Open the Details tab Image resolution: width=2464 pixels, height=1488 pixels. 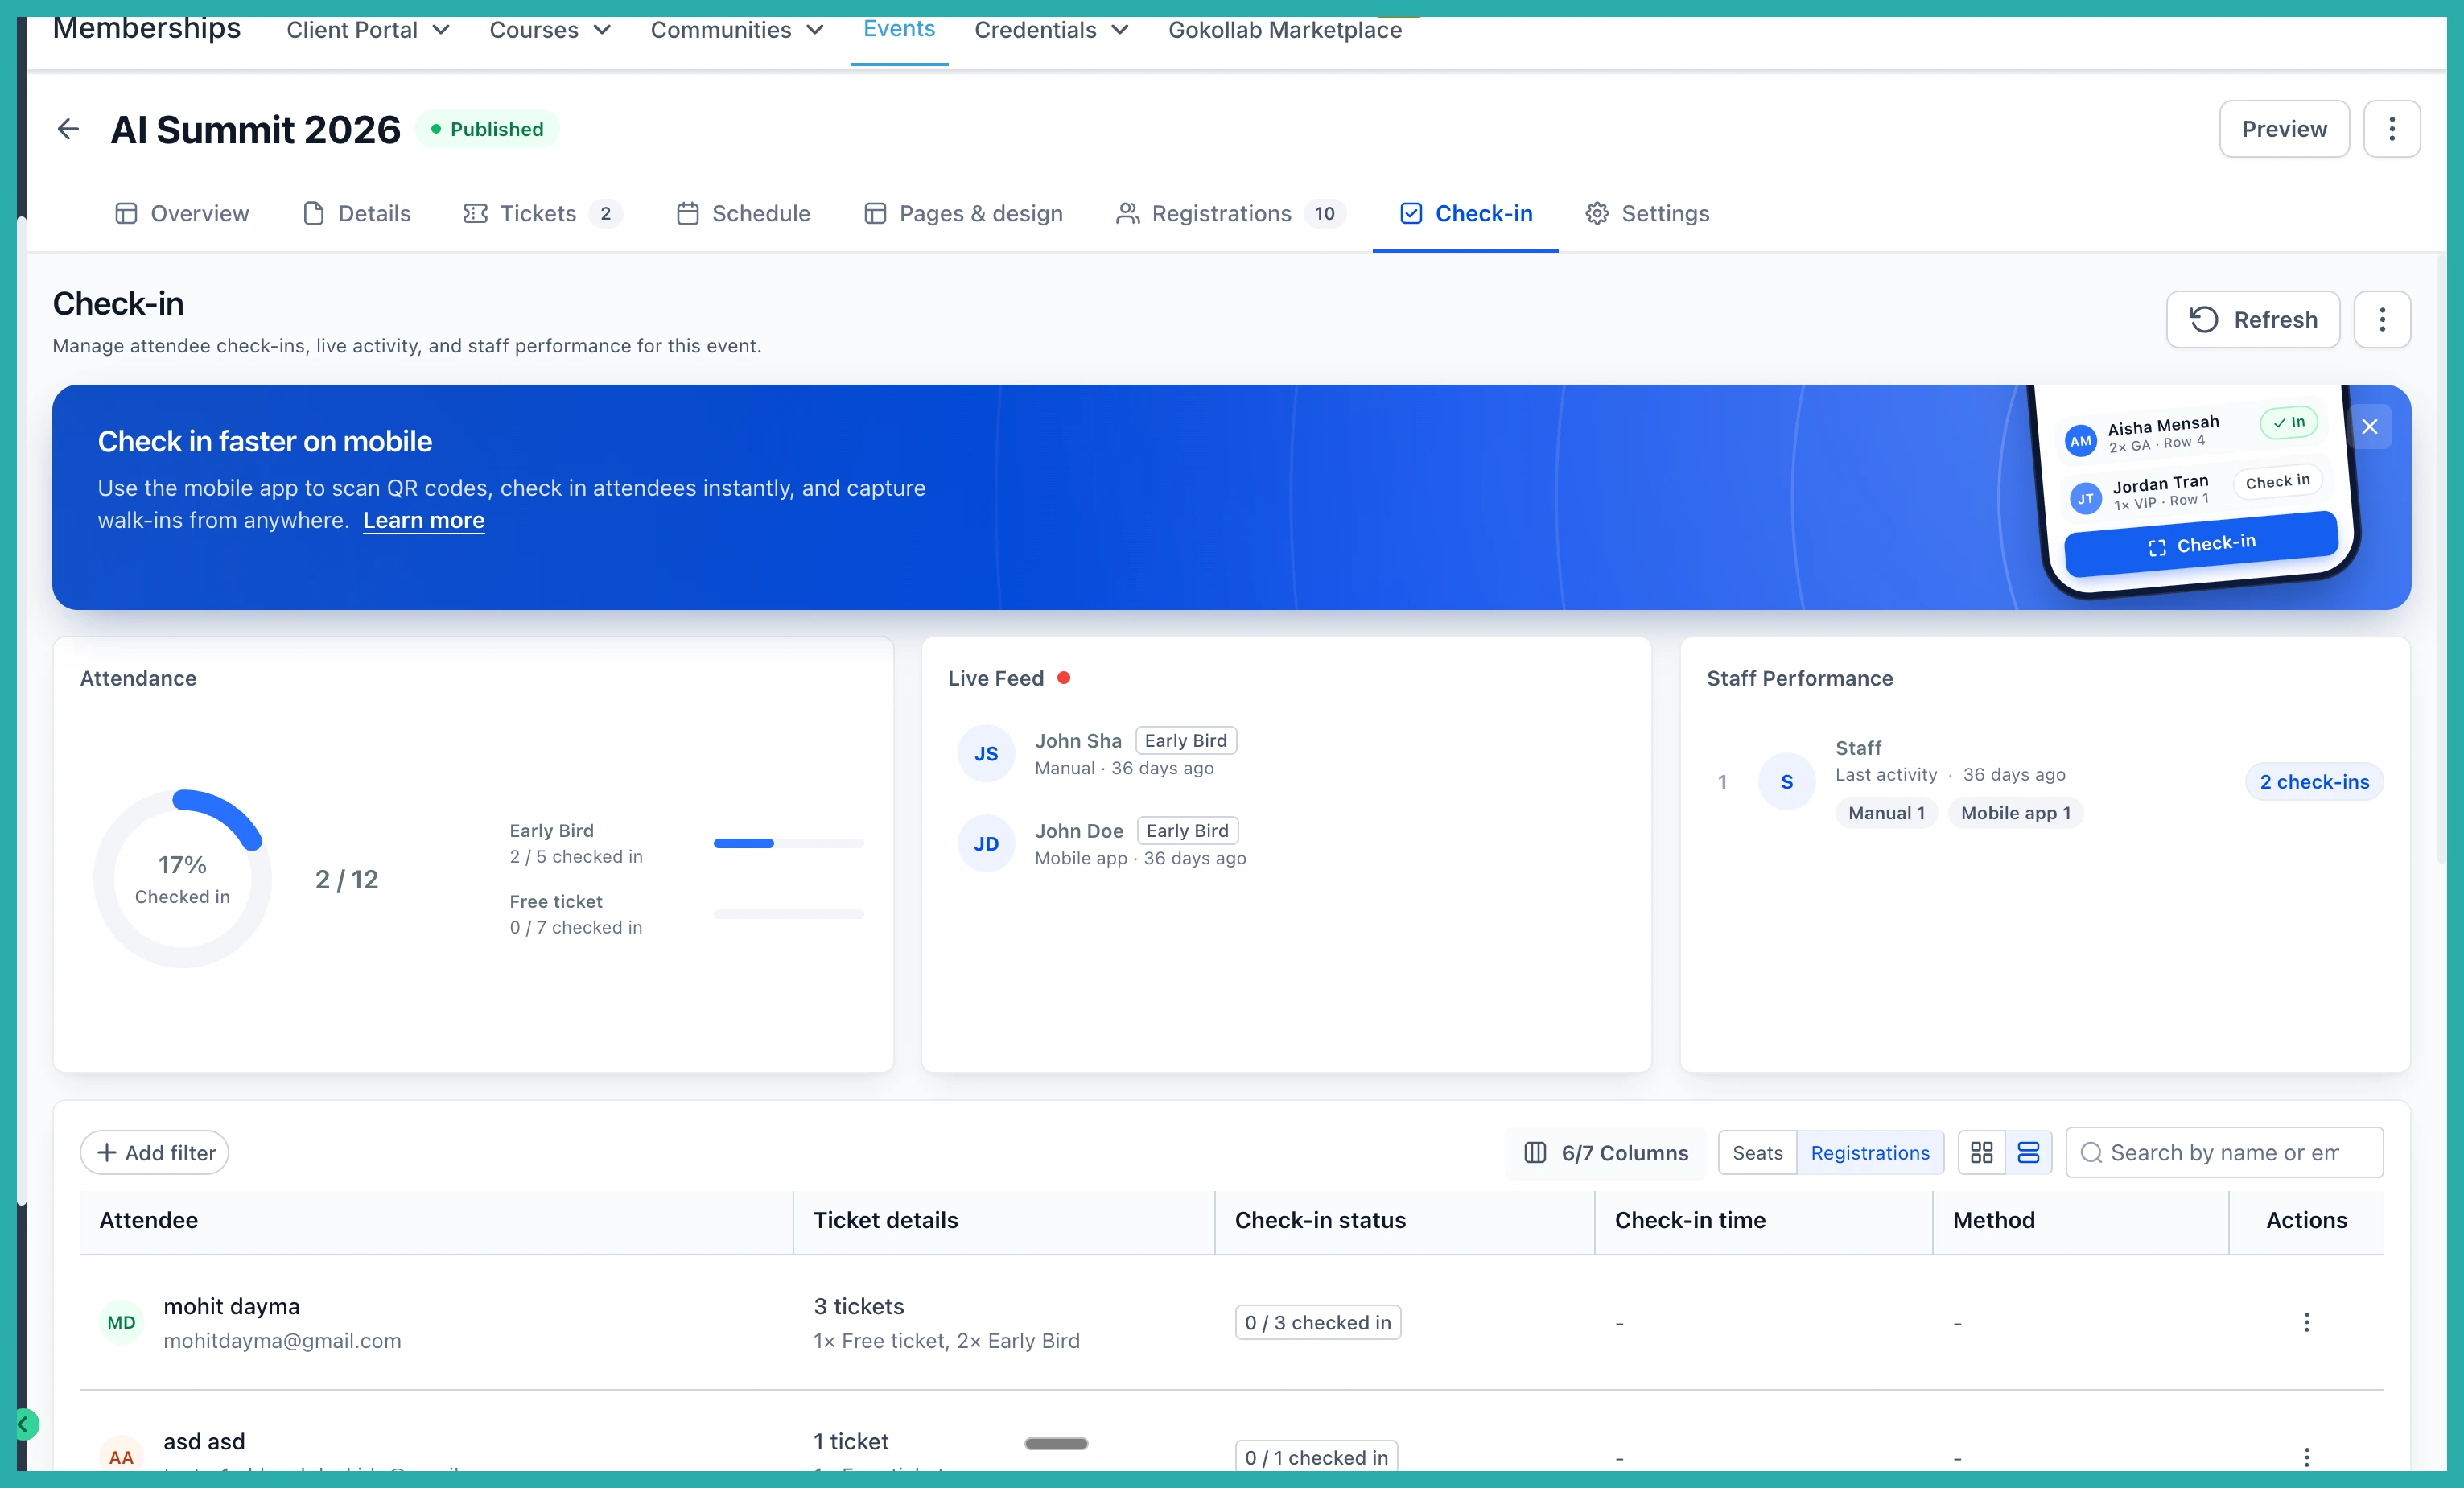[x=357, y=213]
